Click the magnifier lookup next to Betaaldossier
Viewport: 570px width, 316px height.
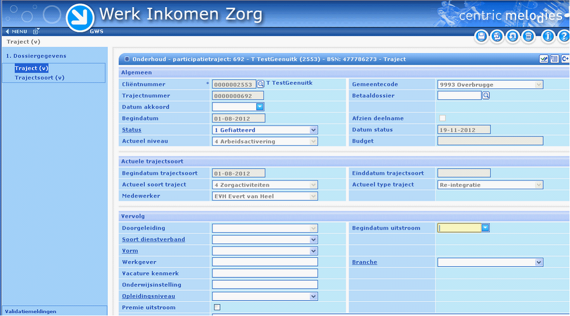pyautogui.click(x=486, y=95)
